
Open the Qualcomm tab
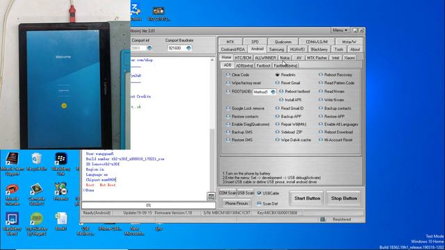(x=283, y=42)
